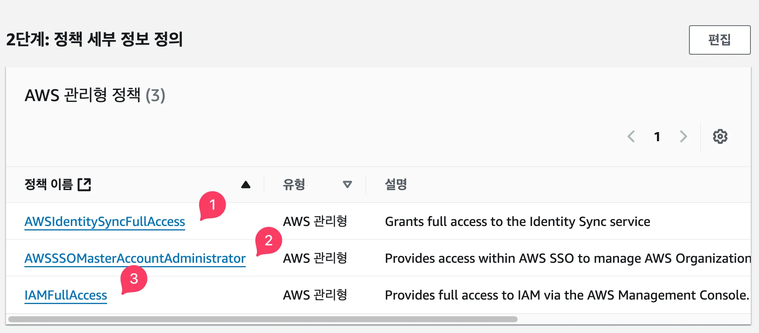Click the horizontal scrollbar at the bottom
The width and height of the screenshot is (759, 333).
tap(261, 319)
